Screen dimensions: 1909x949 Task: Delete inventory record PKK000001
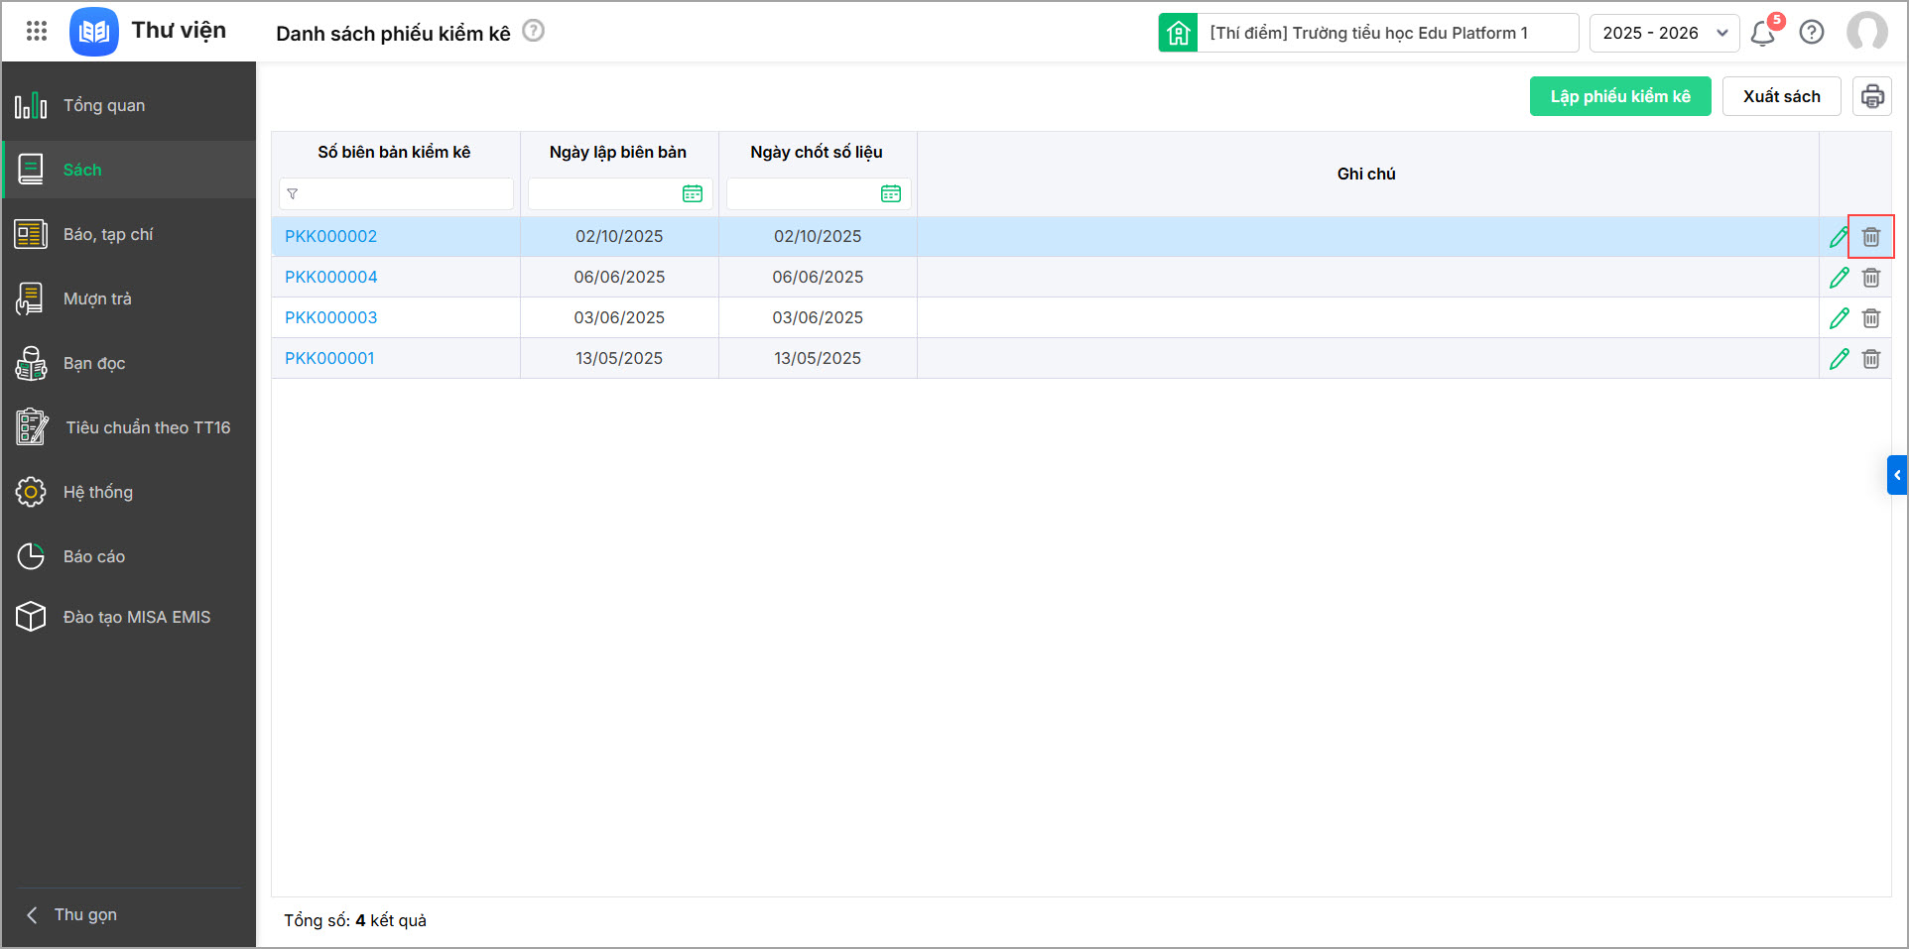[x=1870, y=359]
